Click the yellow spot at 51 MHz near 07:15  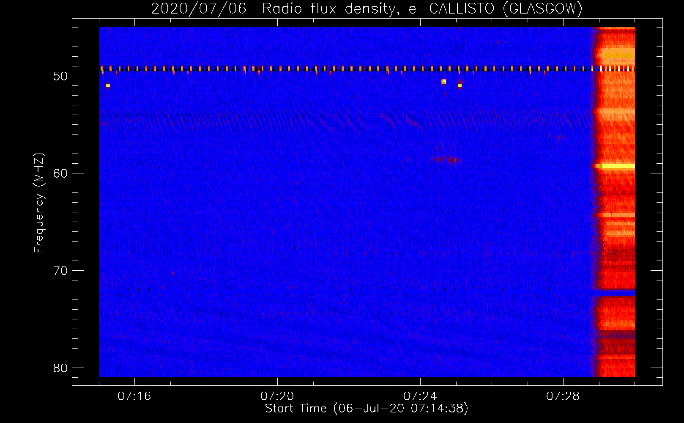tap(108, 85)
